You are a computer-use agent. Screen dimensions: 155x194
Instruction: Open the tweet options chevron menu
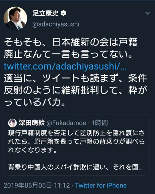tap(148, 13)
